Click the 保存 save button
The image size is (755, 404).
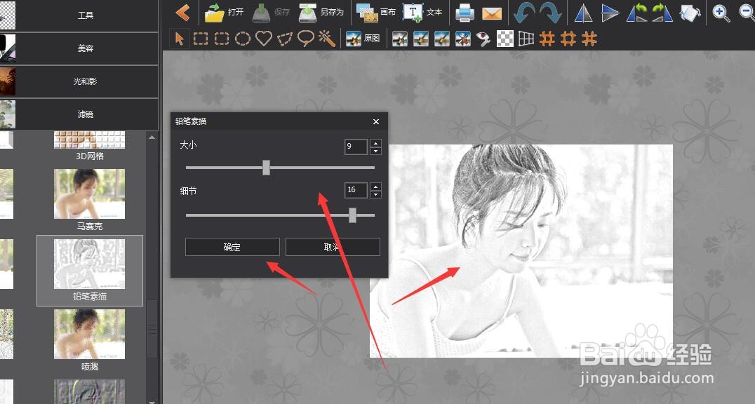point(271,13)
